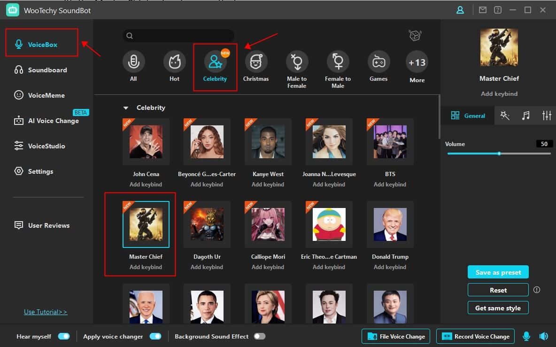Expand the +13 More categories
This screenshot has width=556, height=347.
417,62
